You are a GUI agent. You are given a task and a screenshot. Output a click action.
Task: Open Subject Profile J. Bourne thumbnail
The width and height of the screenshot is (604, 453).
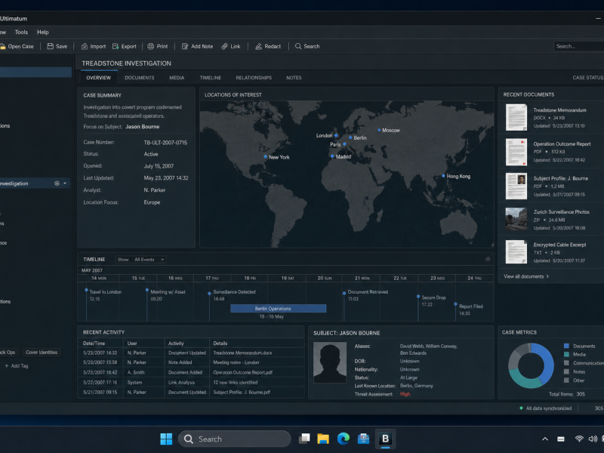tap(516, 186)
